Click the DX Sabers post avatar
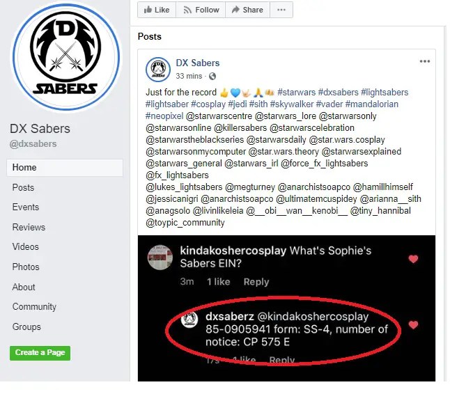Viewport: 450px width, 394px height. coord(158,70)
